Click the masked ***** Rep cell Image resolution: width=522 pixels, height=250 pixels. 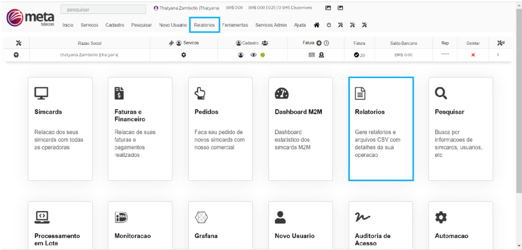click(x=445, y=54)
